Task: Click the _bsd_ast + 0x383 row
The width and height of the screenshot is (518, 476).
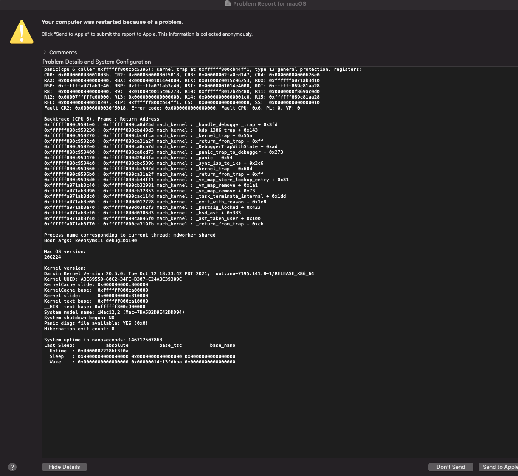Action: tap(143, 213)
